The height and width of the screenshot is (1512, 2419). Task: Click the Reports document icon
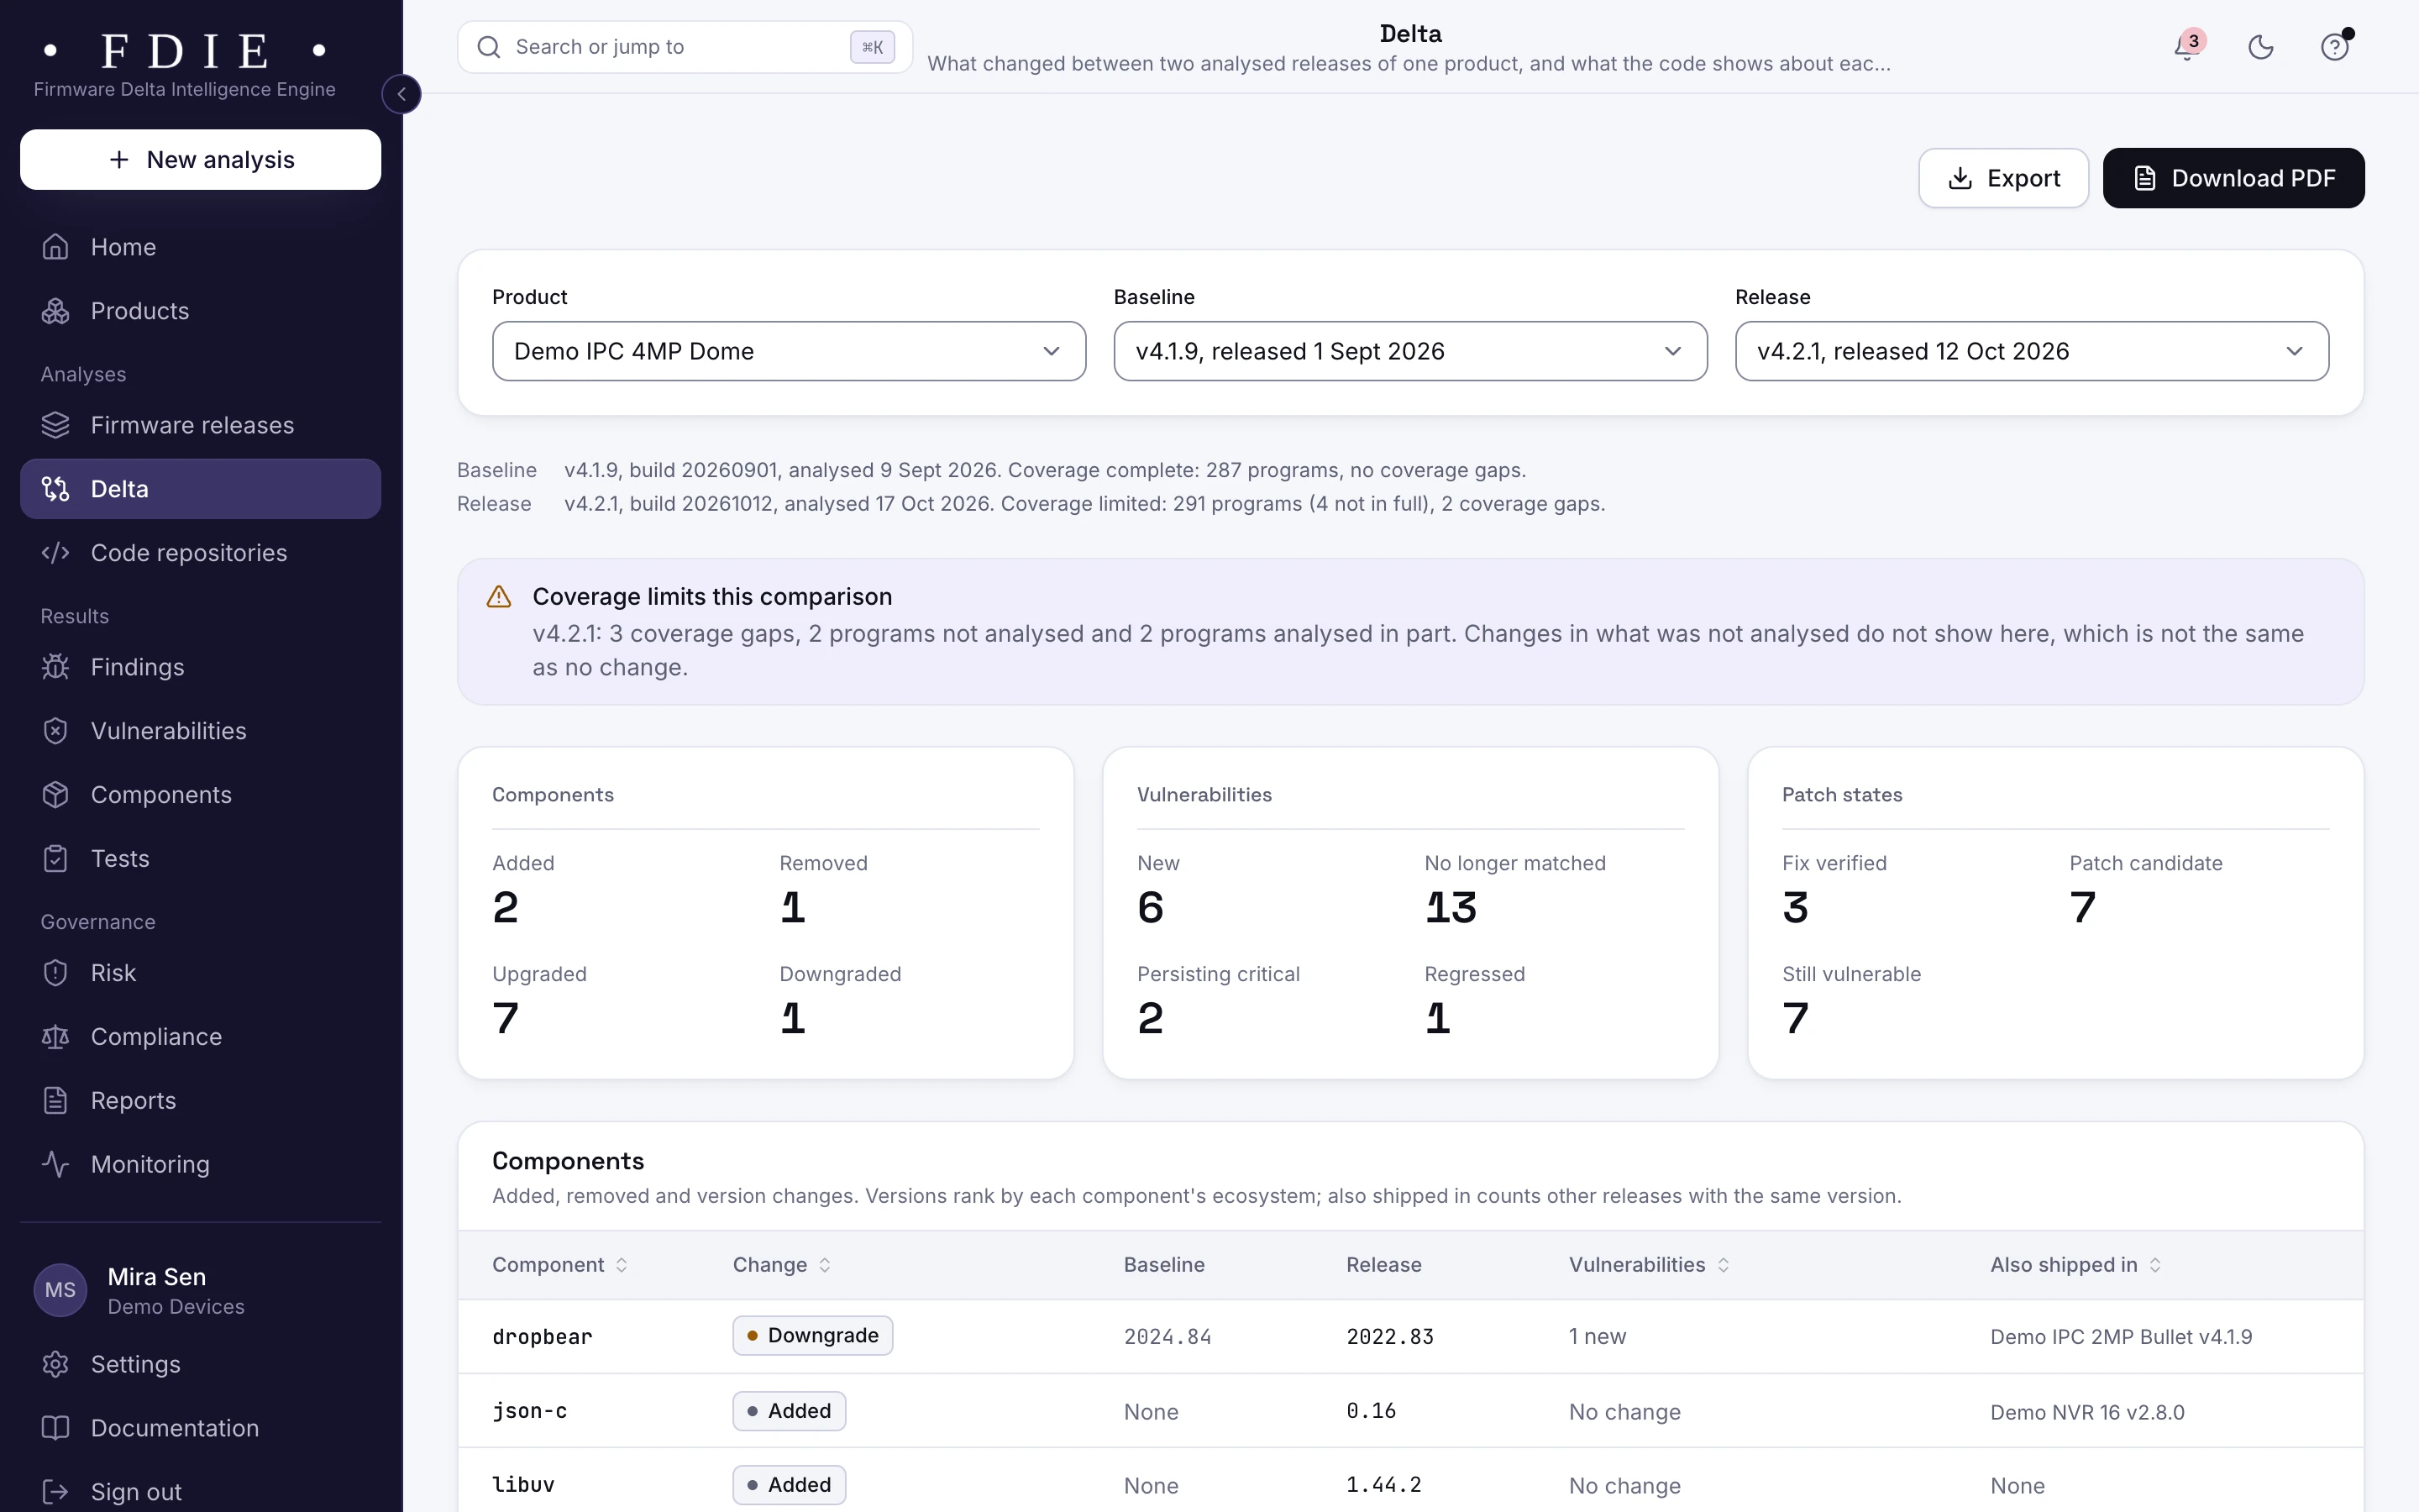tap(56, 1101)
